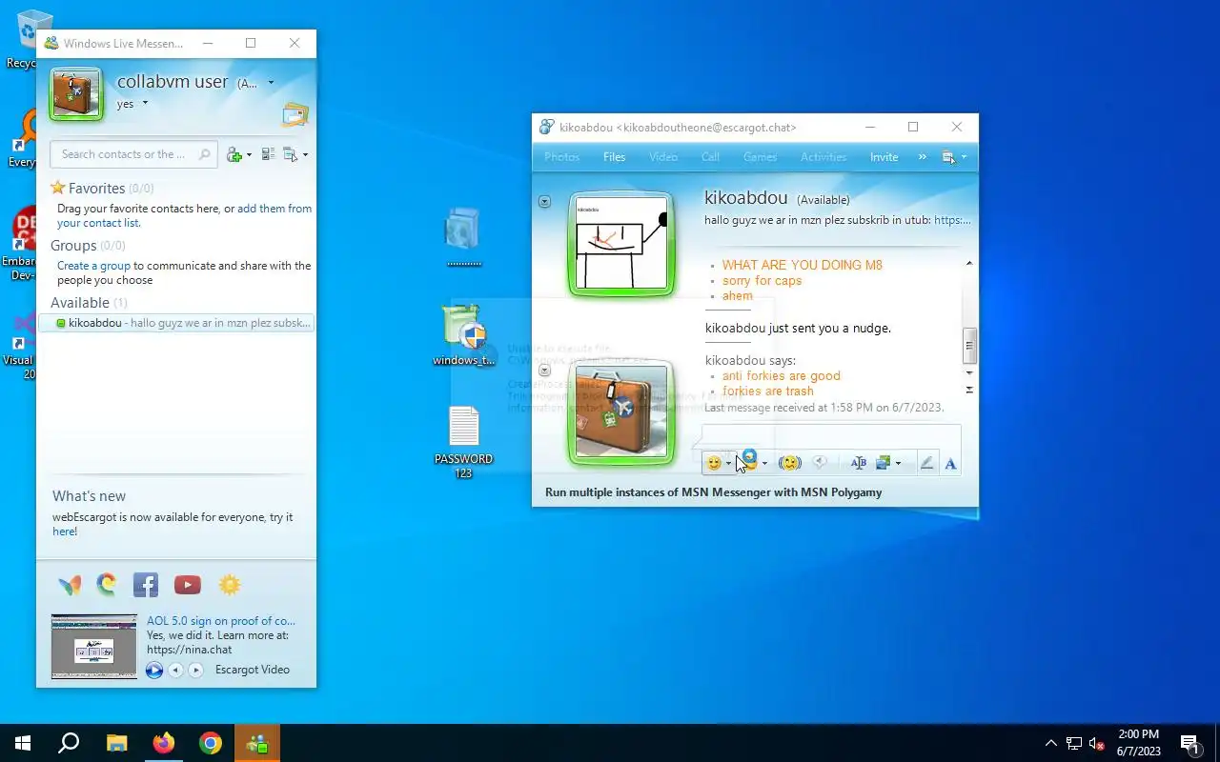
Task: Open the emoticon picker in chat window
Action: pos(713,464)
